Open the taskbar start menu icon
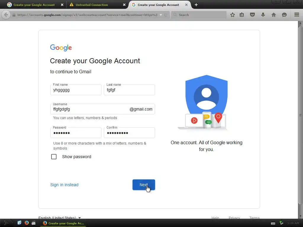The height and width of the screenshot is (227, 303). pos(6,223)
